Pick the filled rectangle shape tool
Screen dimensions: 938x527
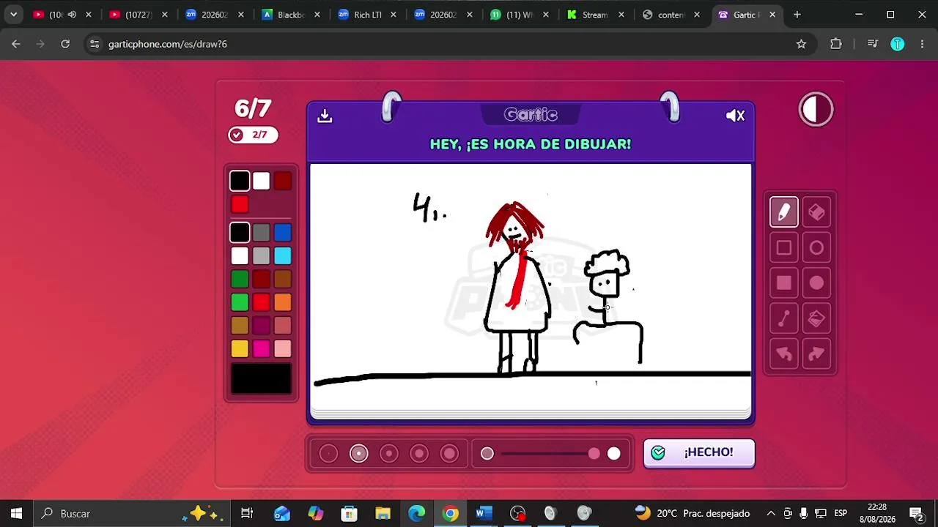783,283
